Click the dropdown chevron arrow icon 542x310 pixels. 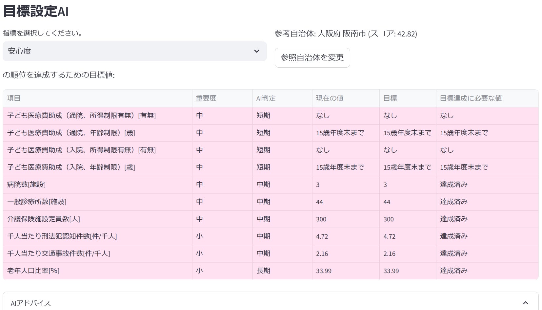tap(257, 51)
